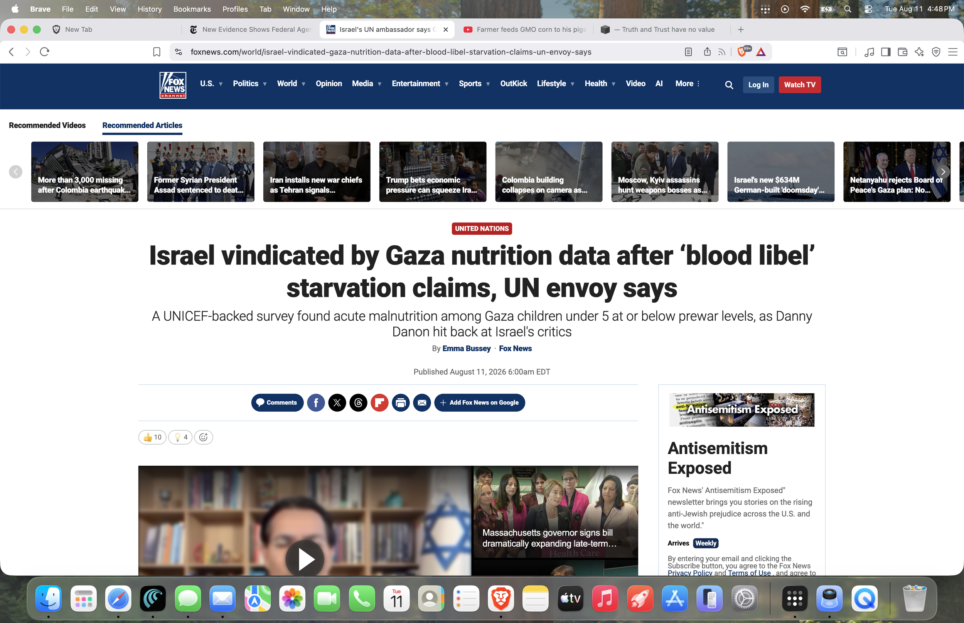Open Colombia earthquake recommended article
This screenshot has height=623, width=964.
(84, 172)
